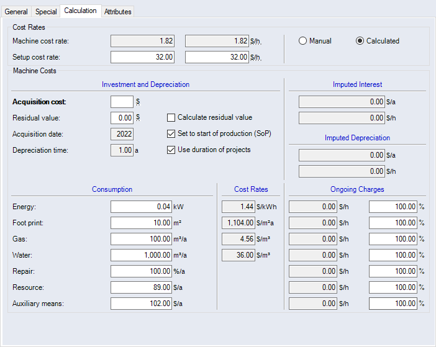Click the first Setup cost rate field

click(142, 57)
